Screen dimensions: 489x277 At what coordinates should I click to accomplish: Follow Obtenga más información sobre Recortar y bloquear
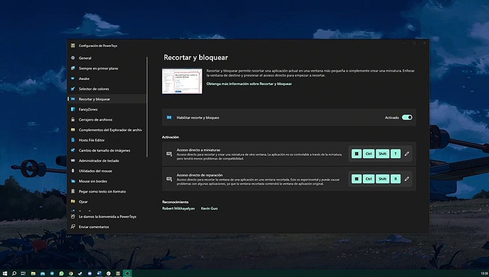coord(249,84)
